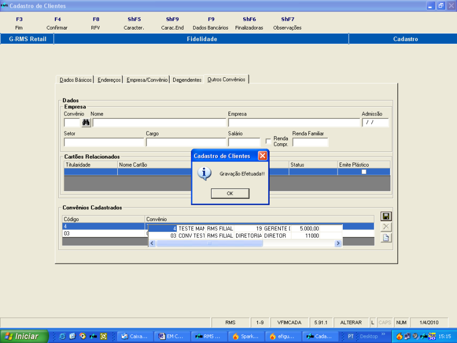Click the Salário input field
Image resolution: width=457 pixels, height=343 pixels.
(x=244, y=142)
